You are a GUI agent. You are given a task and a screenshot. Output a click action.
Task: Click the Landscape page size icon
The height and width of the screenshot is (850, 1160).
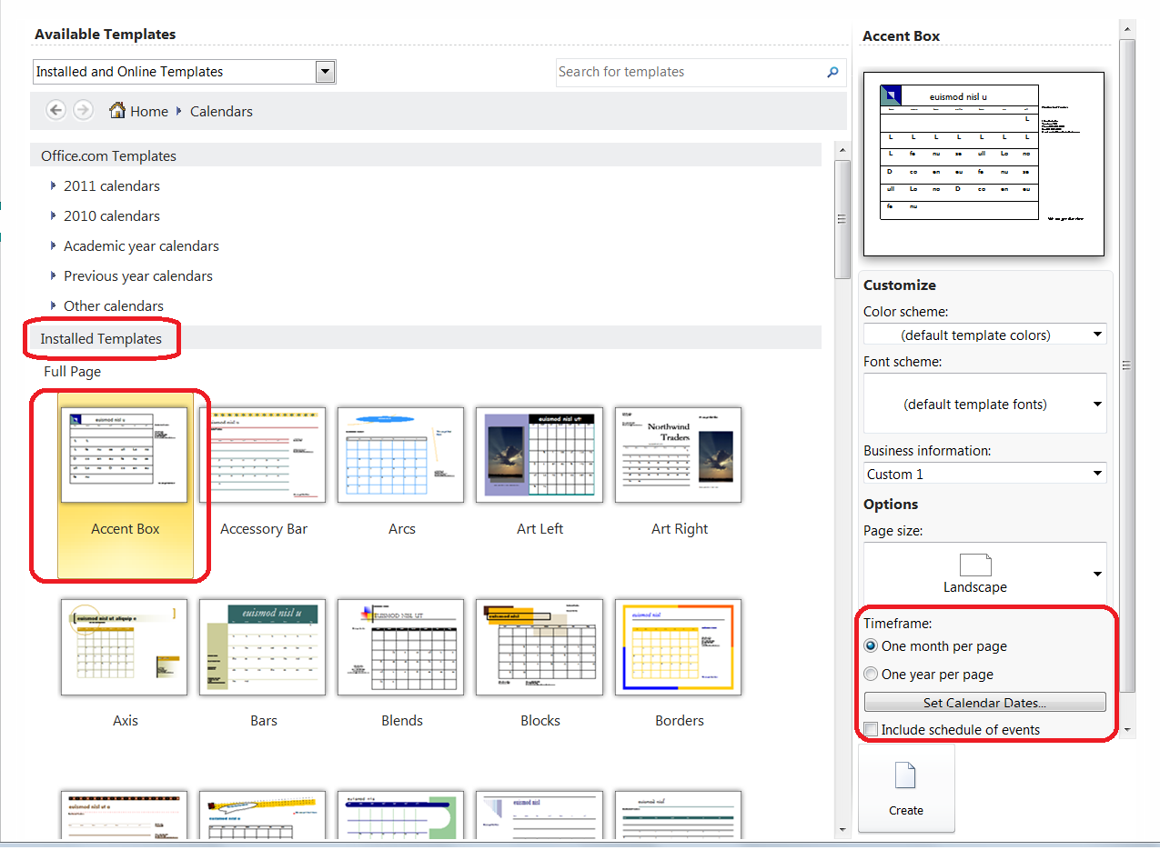[974, 565]
